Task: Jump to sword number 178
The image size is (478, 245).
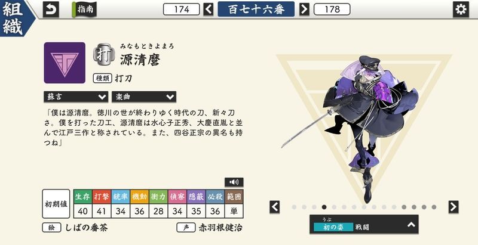Action: [332, 10]
